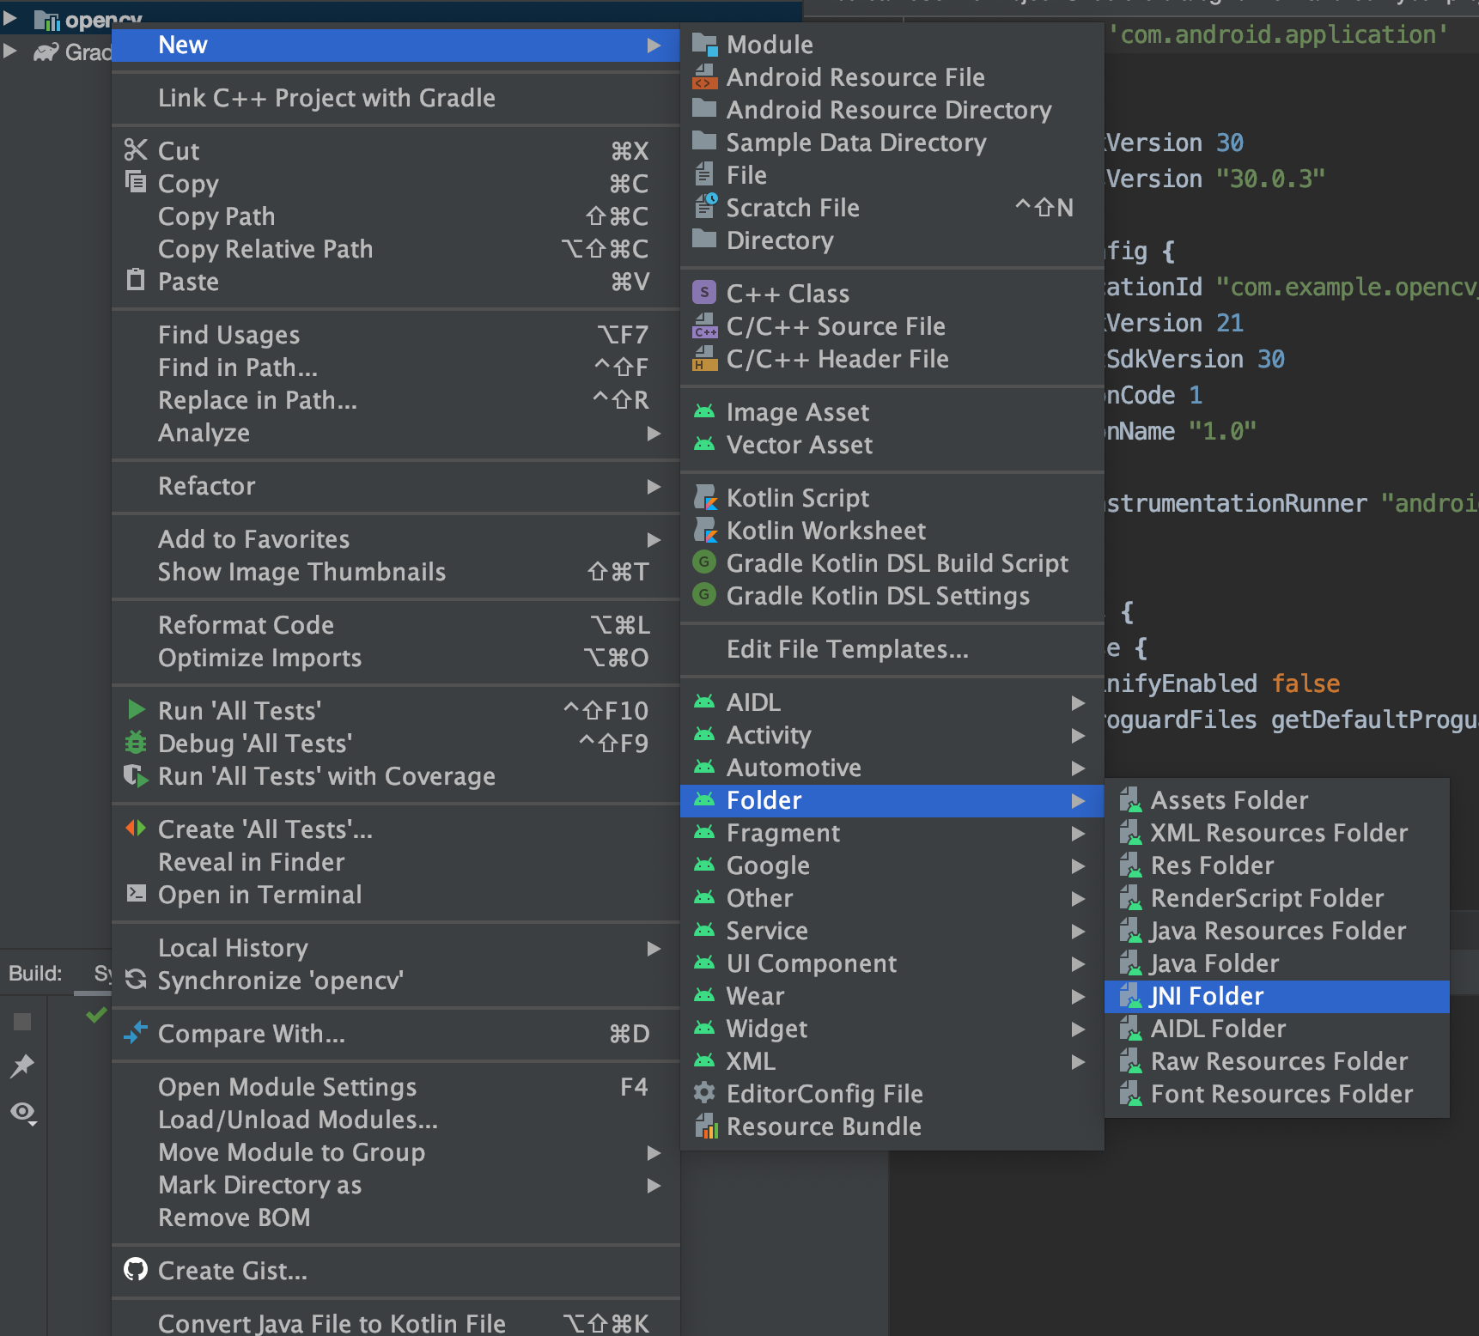Open the Refactor submenu

click(x=395, y=486)
